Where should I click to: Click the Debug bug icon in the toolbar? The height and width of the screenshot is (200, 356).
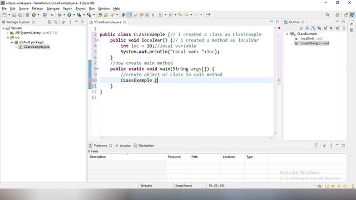(x=60, y=15)
